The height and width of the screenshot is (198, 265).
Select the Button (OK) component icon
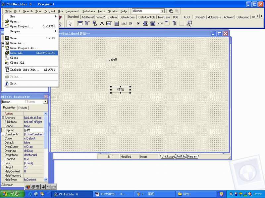coord(124,23)
